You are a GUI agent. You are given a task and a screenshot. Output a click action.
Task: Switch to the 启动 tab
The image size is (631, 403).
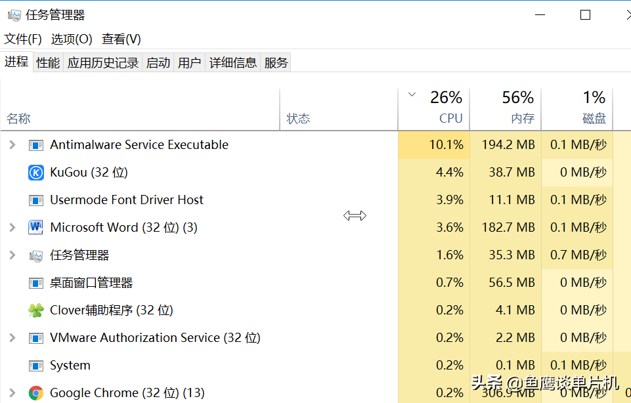[158, 63]
